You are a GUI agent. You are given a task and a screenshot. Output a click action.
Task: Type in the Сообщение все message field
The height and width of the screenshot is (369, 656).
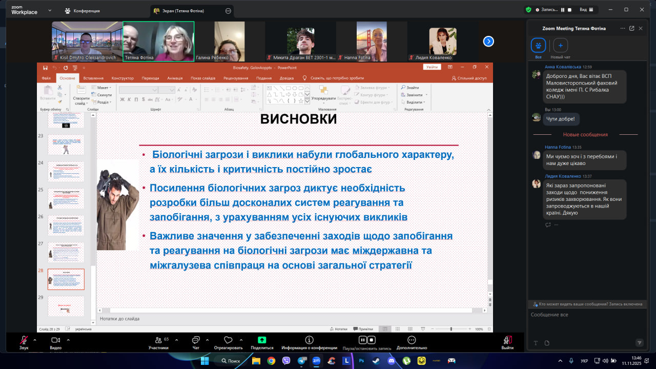coord(584,315)
